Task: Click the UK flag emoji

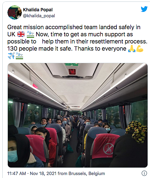Action: tap(21, 34)
